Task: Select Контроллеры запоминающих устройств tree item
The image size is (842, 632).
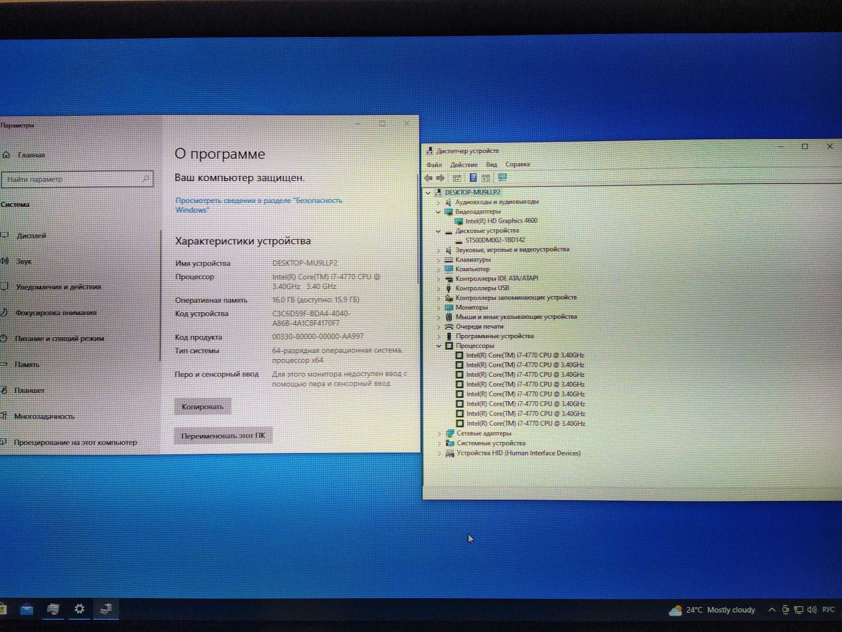Action: [x=516, y=297]
